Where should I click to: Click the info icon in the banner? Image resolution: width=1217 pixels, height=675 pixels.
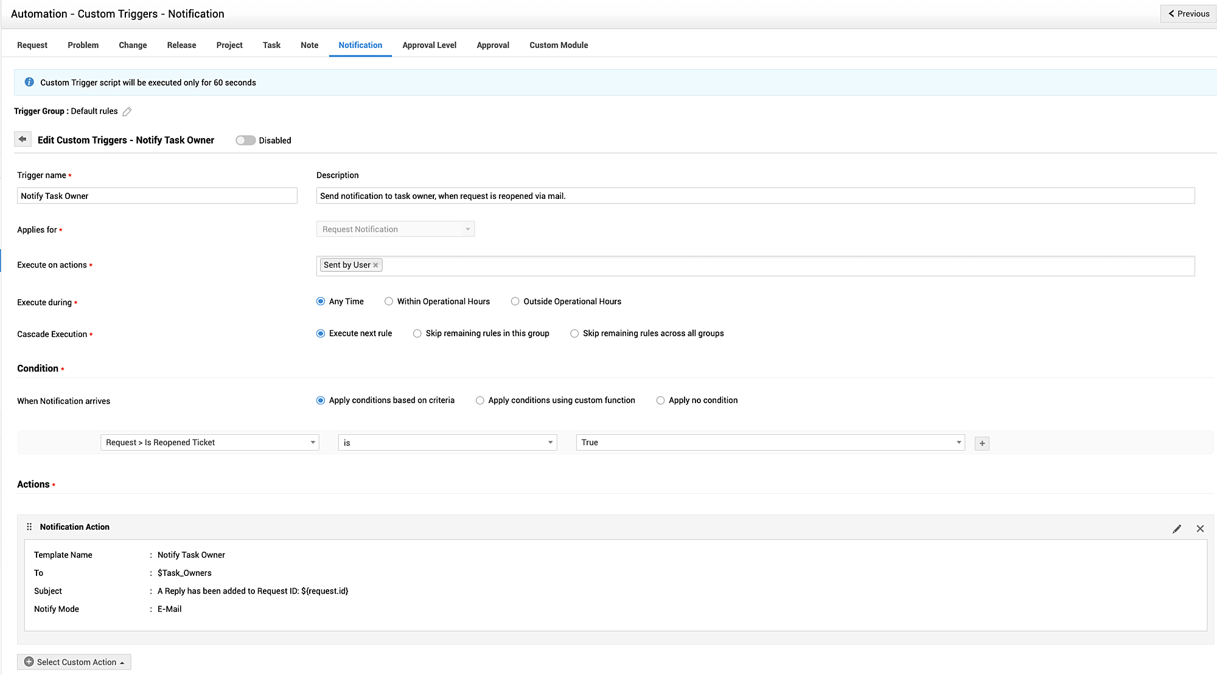(29, 82)
